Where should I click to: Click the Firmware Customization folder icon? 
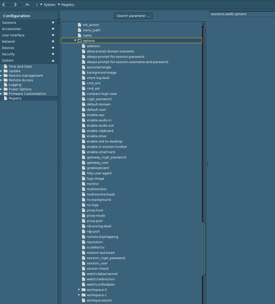6,94
